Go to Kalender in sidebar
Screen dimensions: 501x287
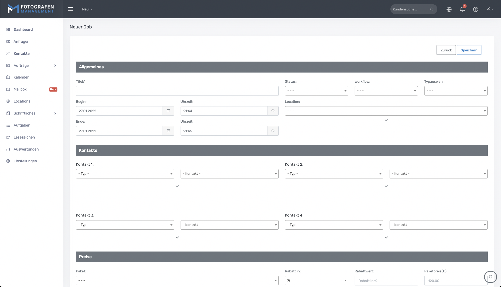click(21, 77)
